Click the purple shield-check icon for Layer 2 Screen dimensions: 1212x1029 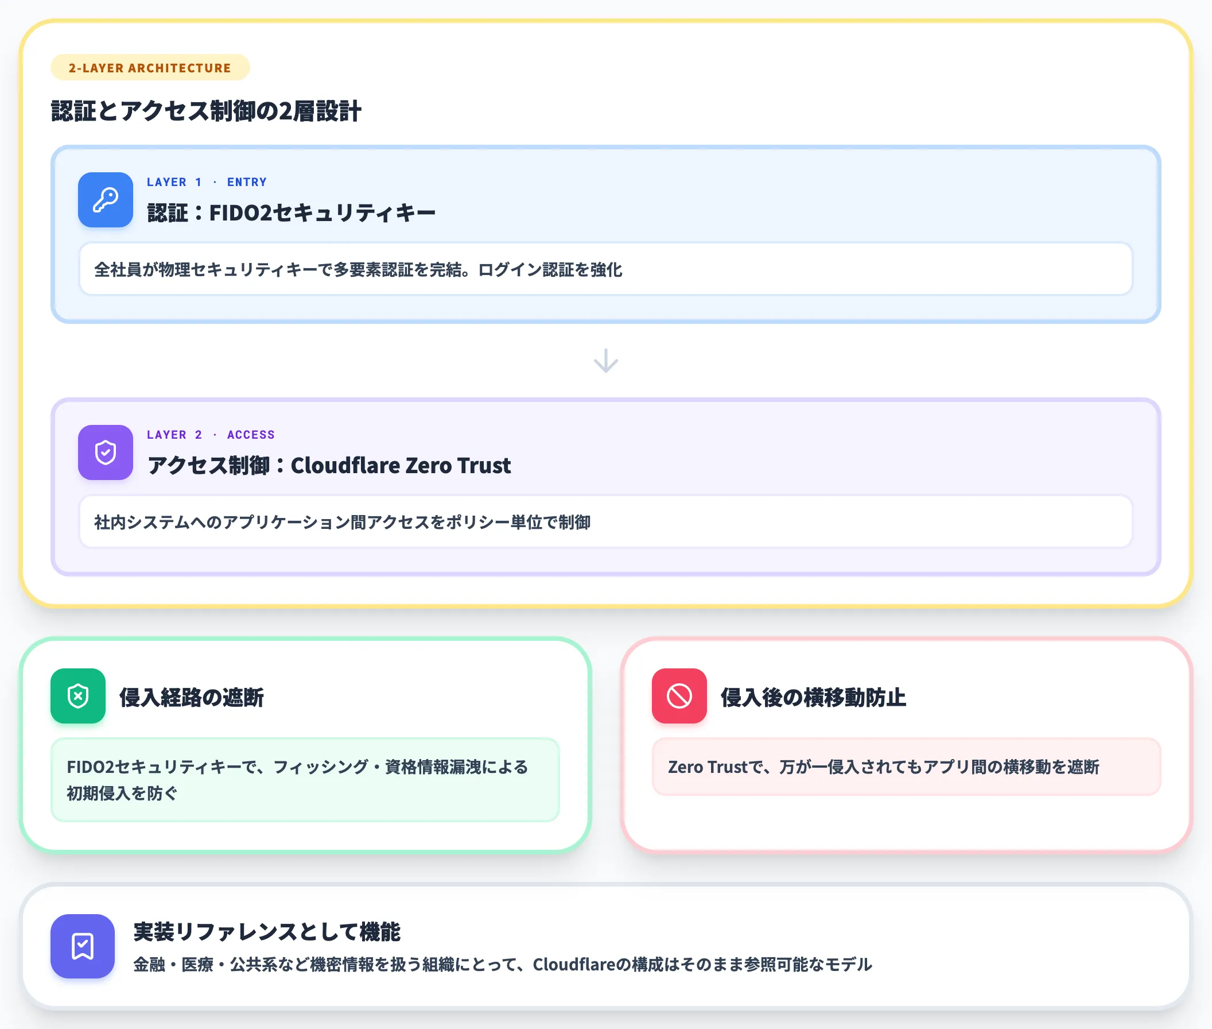[106, 452]
